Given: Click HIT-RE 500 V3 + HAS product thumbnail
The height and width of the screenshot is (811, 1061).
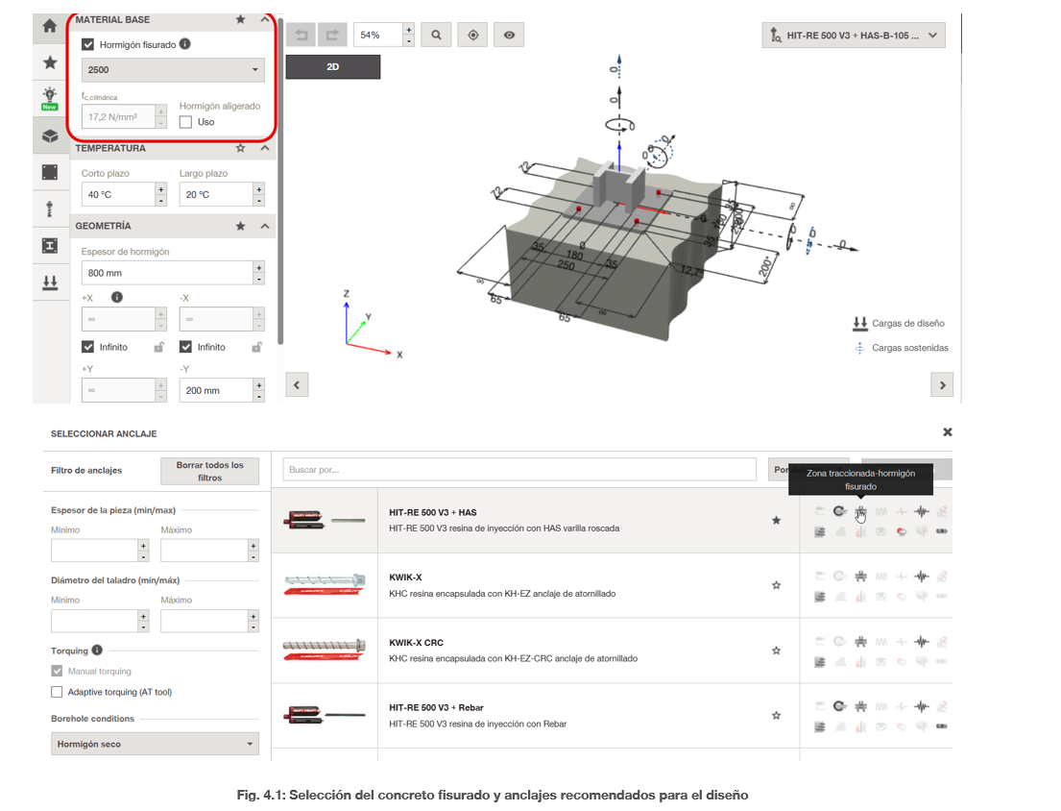Looking at the screenshot, I should click(x=325, y=521).
